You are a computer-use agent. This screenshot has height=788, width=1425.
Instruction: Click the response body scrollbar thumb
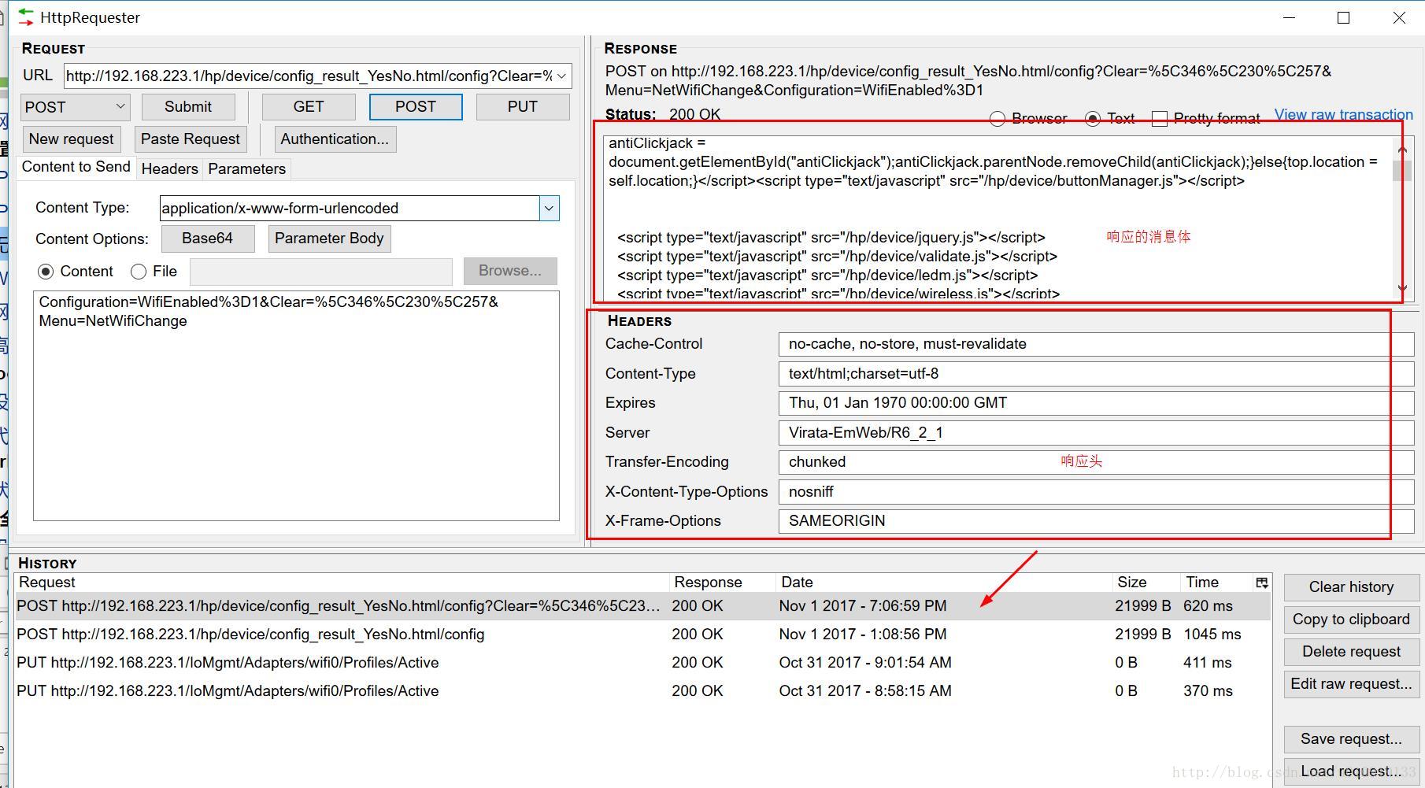click(x=1402, y=170)
